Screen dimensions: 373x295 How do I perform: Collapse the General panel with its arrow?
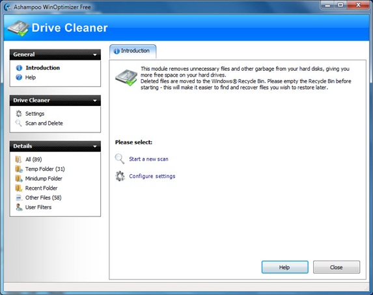[95, 55]
